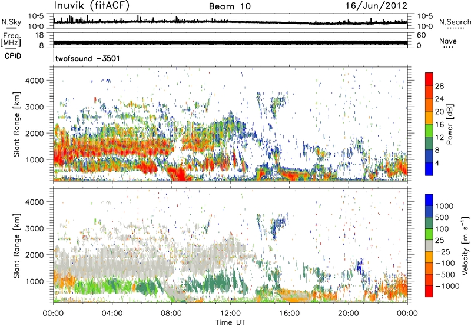Click the frequency band in the Freq panel
471x326 pixels.
pyautogui.click(x=230, y=42)
